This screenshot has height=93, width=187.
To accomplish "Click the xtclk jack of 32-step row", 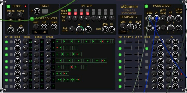I will (17, 42).
